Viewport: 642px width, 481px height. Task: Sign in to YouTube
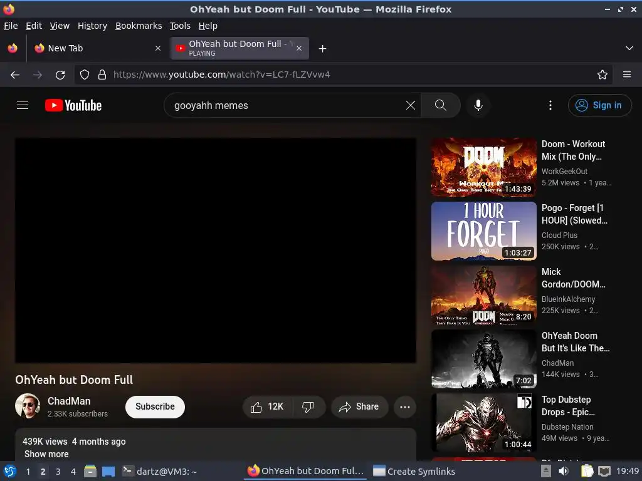(x=599, y=105)
